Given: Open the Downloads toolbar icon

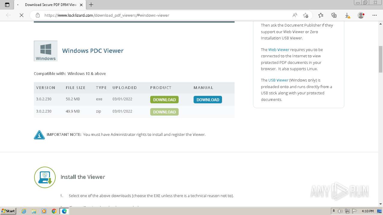Looking at the screenshot, I should click(x=347, y=15).
